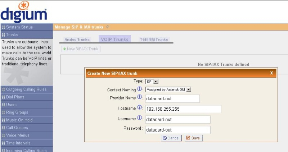Focus the Hostname text field

[x=183, y=109]
